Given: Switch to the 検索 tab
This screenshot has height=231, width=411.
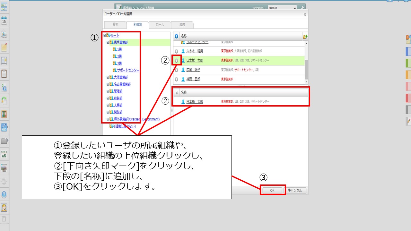Looking at the screenshot, I should [115, 25].
